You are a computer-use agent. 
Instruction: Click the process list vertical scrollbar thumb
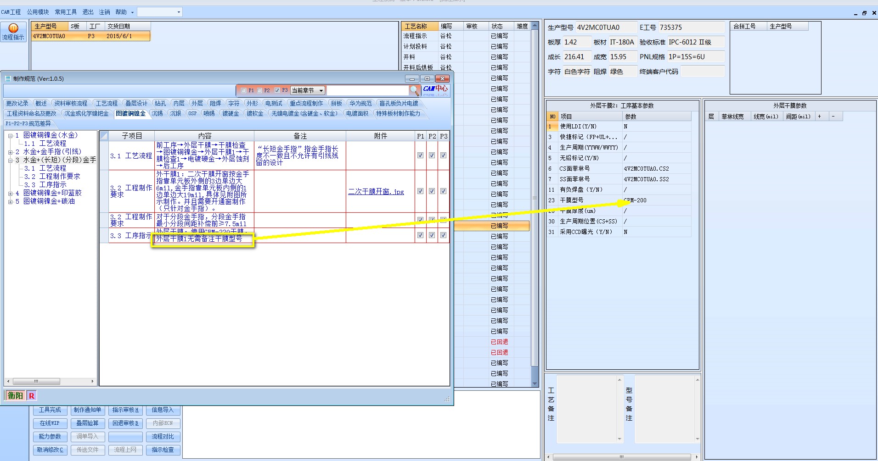point(535,198)
